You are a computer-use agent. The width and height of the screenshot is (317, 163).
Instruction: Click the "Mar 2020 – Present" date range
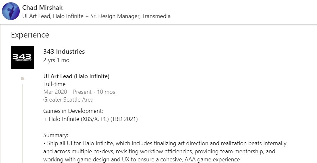click(67, 92)
